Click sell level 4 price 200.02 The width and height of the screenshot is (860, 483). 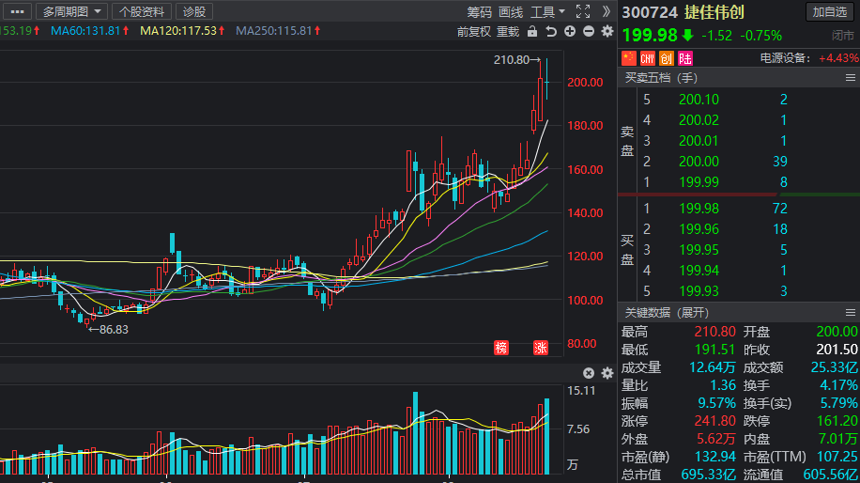pos(699,120)
